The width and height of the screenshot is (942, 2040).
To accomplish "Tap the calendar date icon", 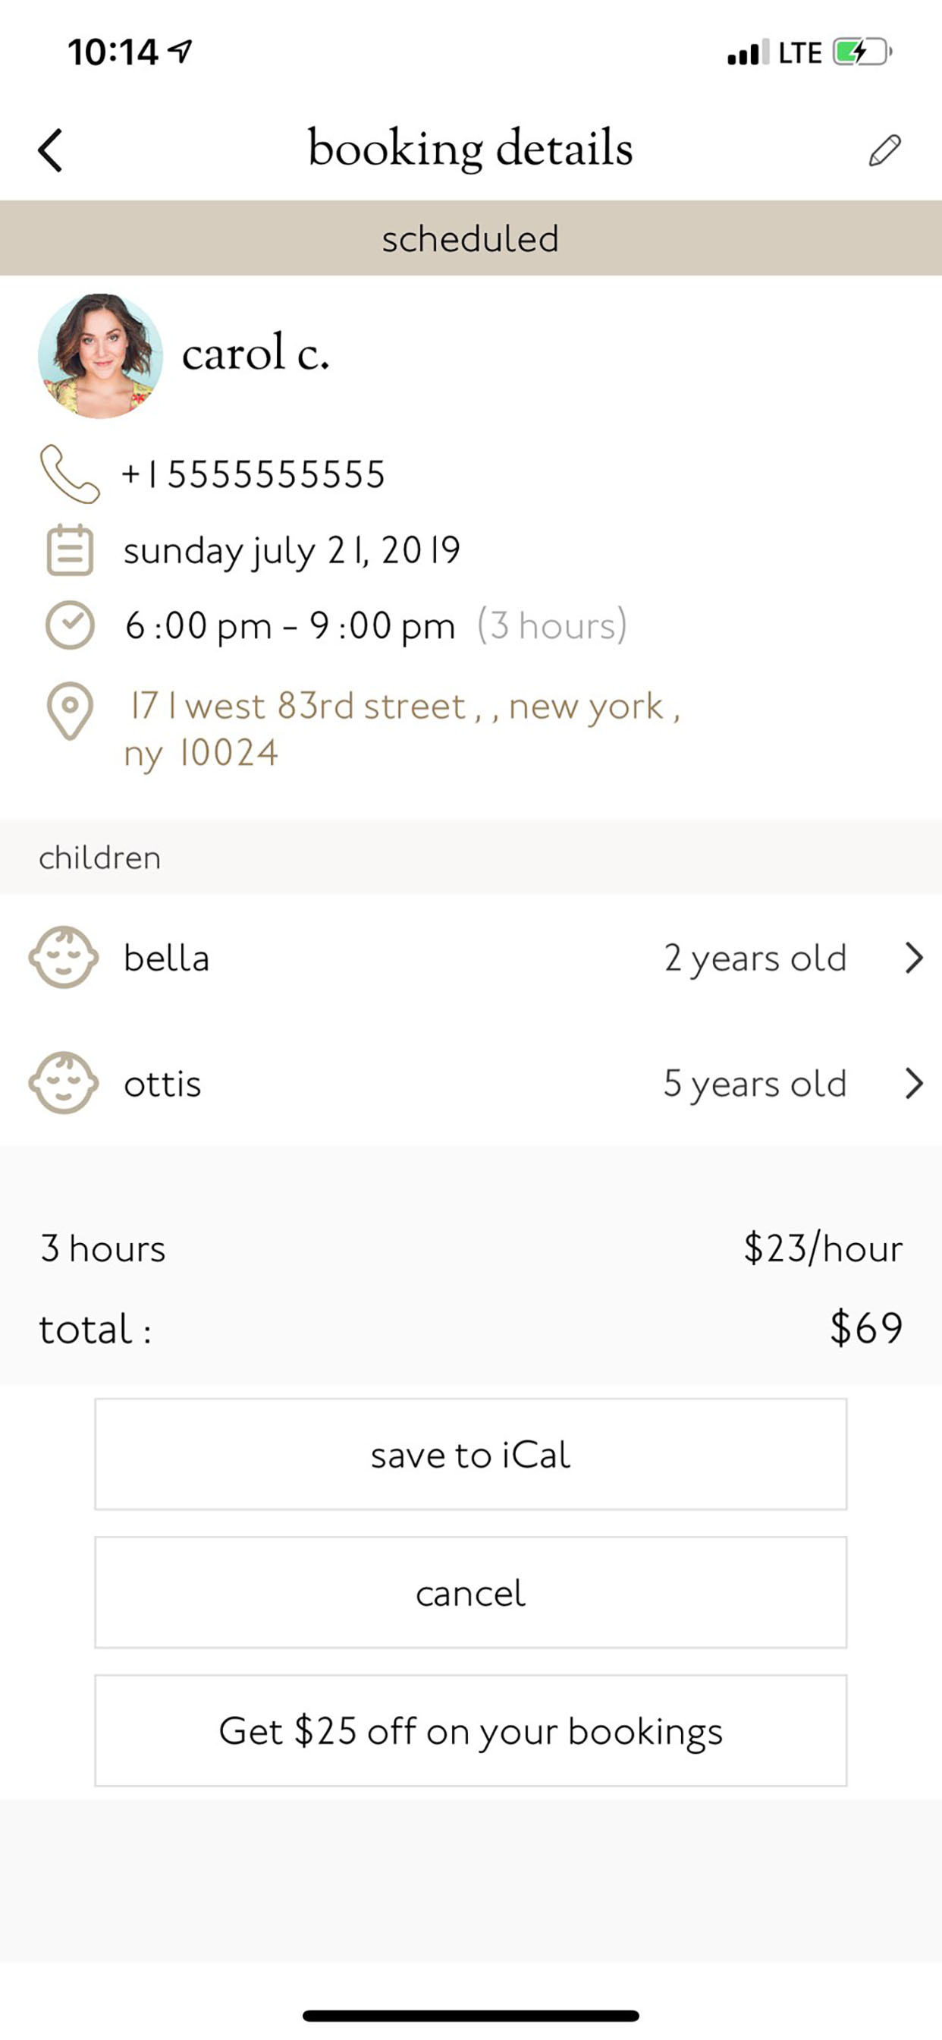I will [70, 549].
